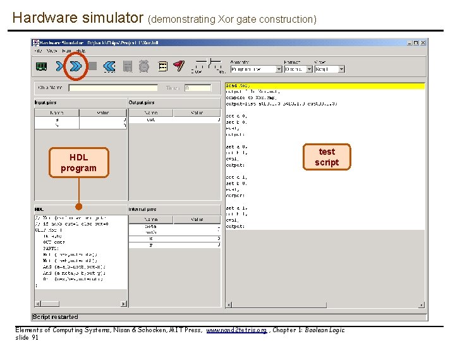
Task: Select the notb row in Internal pins
Action: [174, 232]
